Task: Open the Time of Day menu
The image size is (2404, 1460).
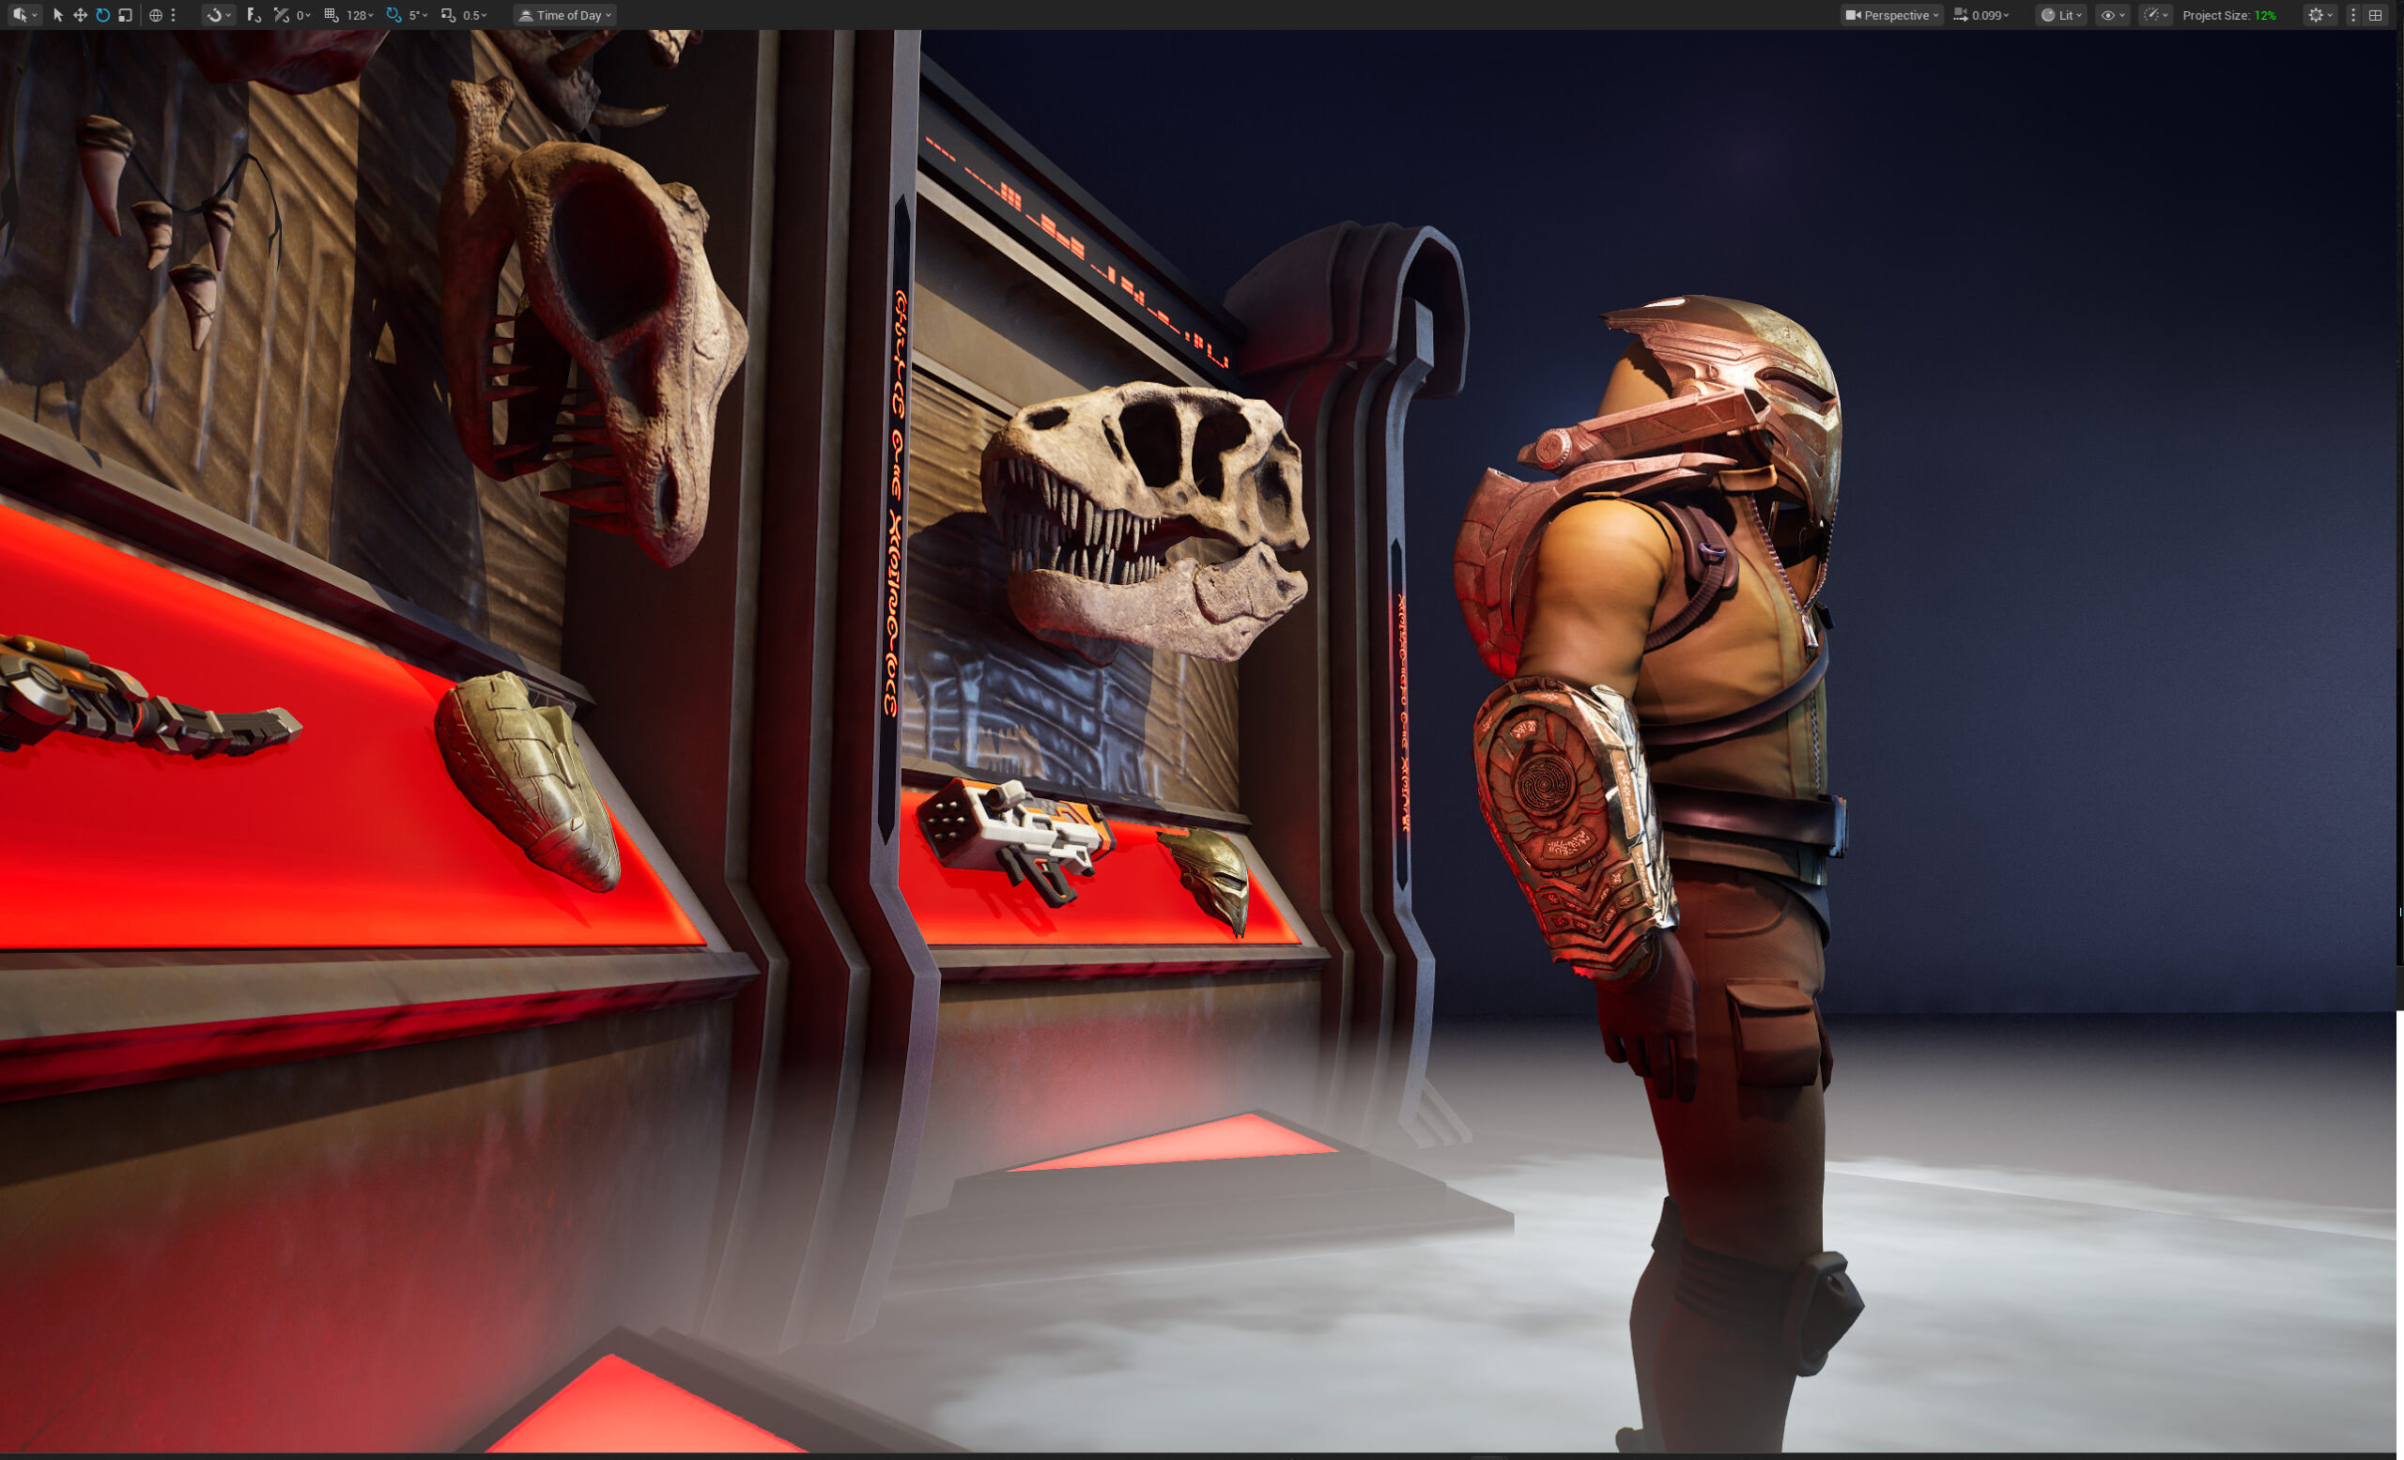Action: [565, 15]
